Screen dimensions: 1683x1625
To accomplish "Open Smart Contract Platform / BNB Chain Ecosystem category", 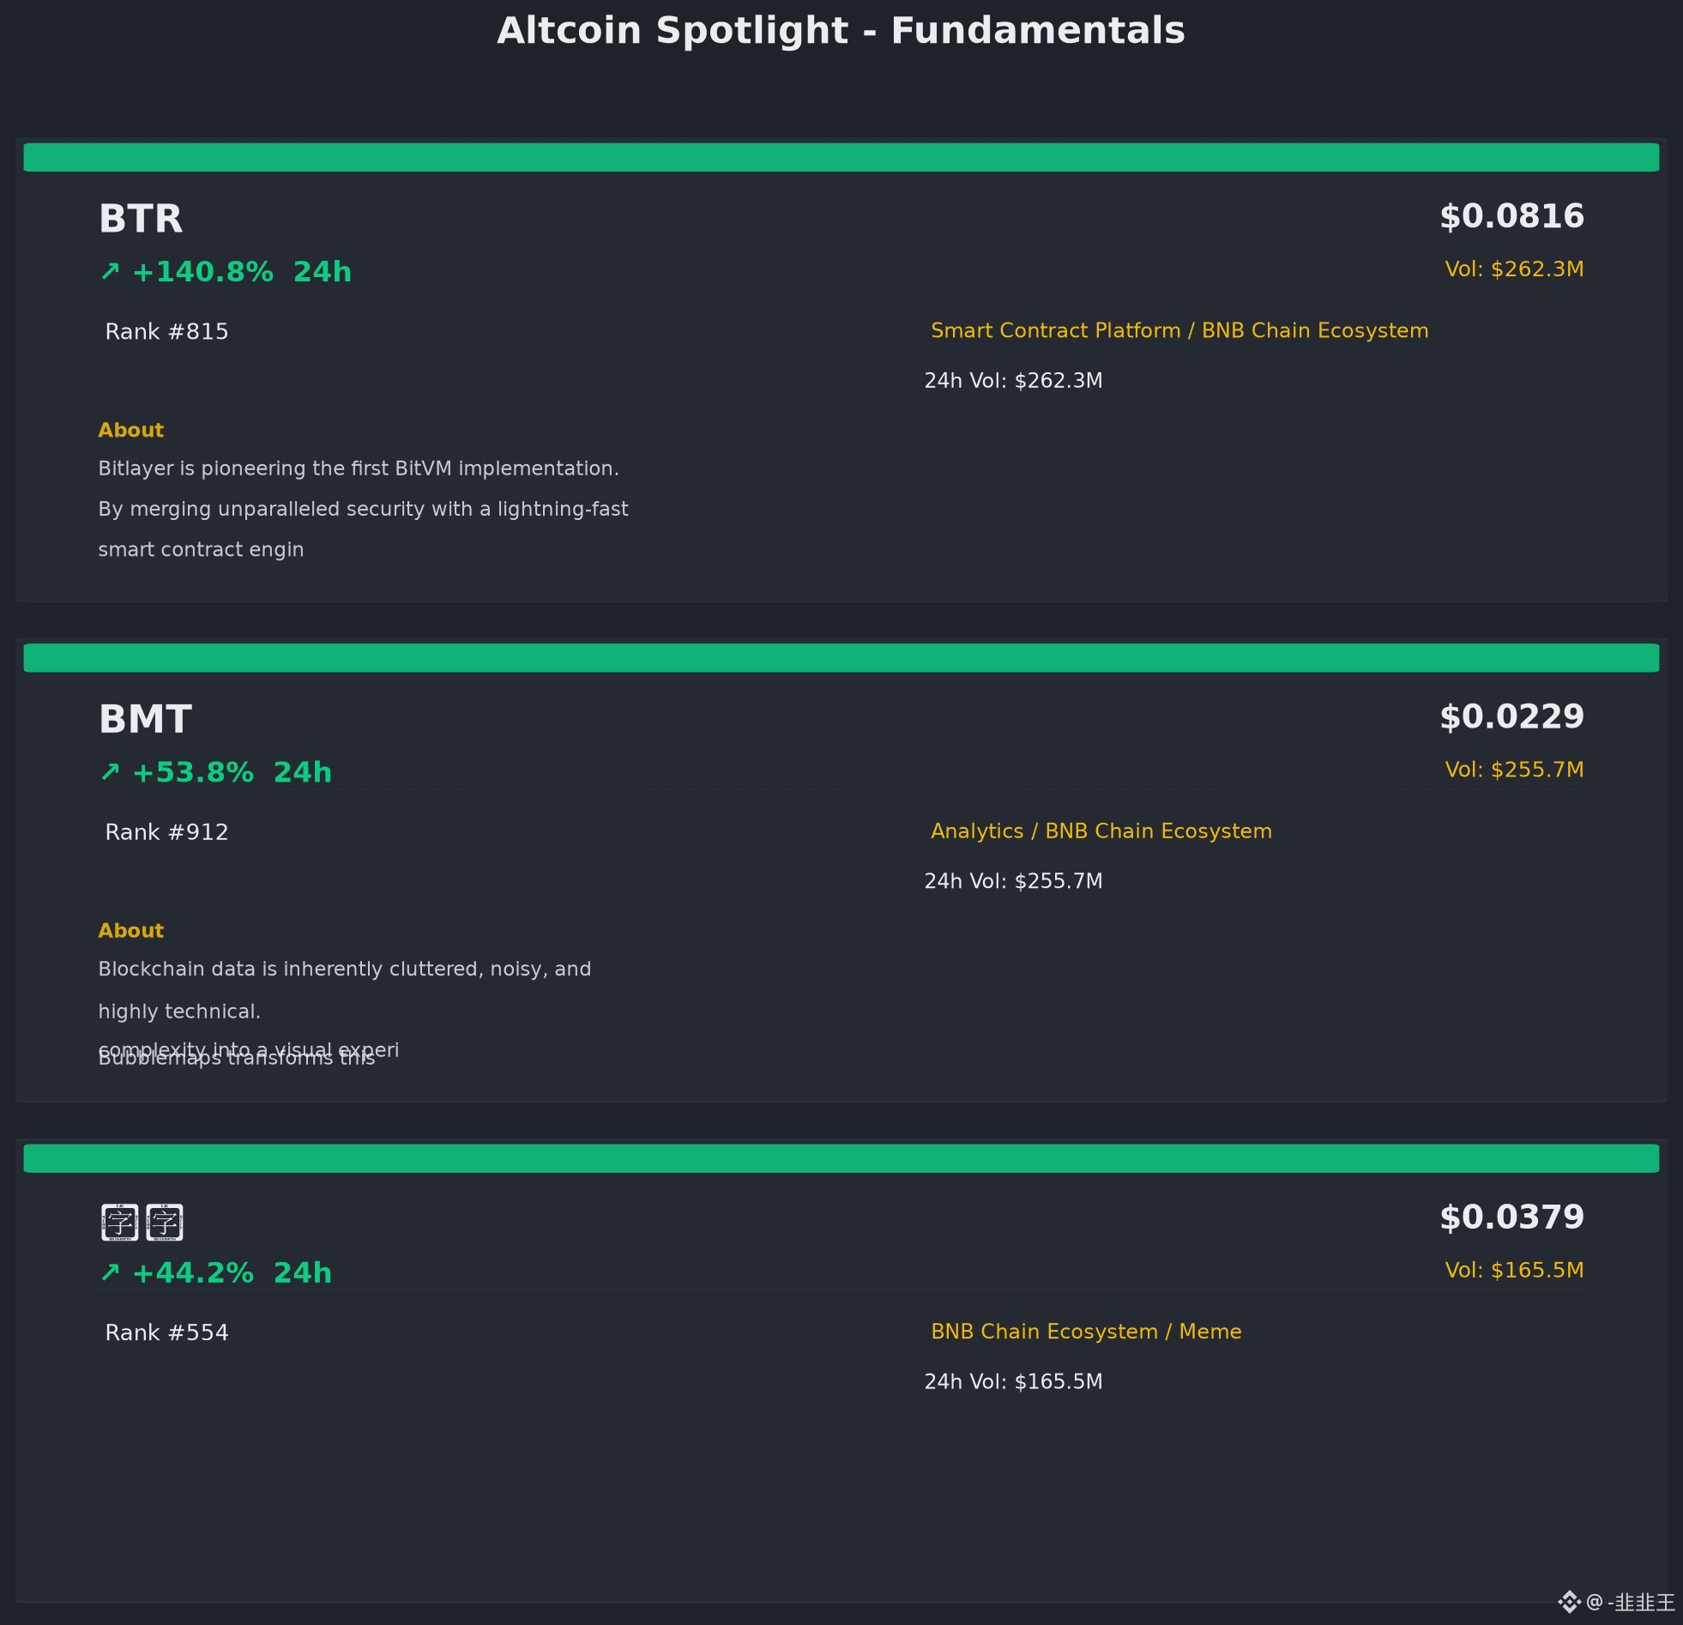I will pyautogui.click(x=1179, y=330).
